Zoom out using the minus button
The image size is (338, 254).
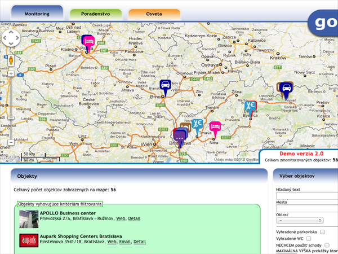(x=11, y=142)
